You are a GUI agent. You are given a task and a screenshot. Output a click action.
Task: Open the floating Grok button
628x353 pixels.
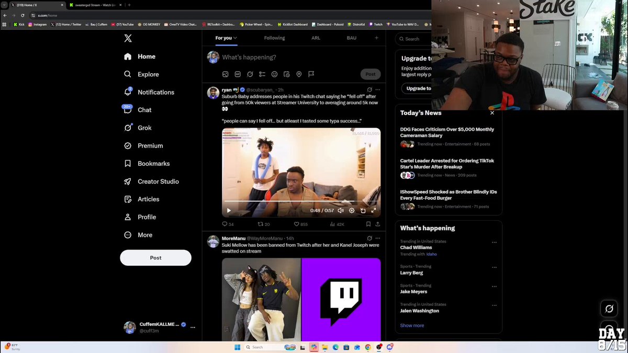point(609,309)
